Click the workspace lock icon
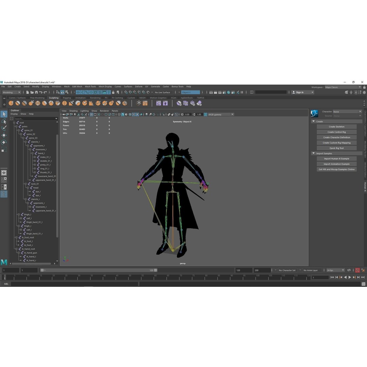Image resolution: width=367 pixels, height=367 pixels. click(x=364, y=87)
